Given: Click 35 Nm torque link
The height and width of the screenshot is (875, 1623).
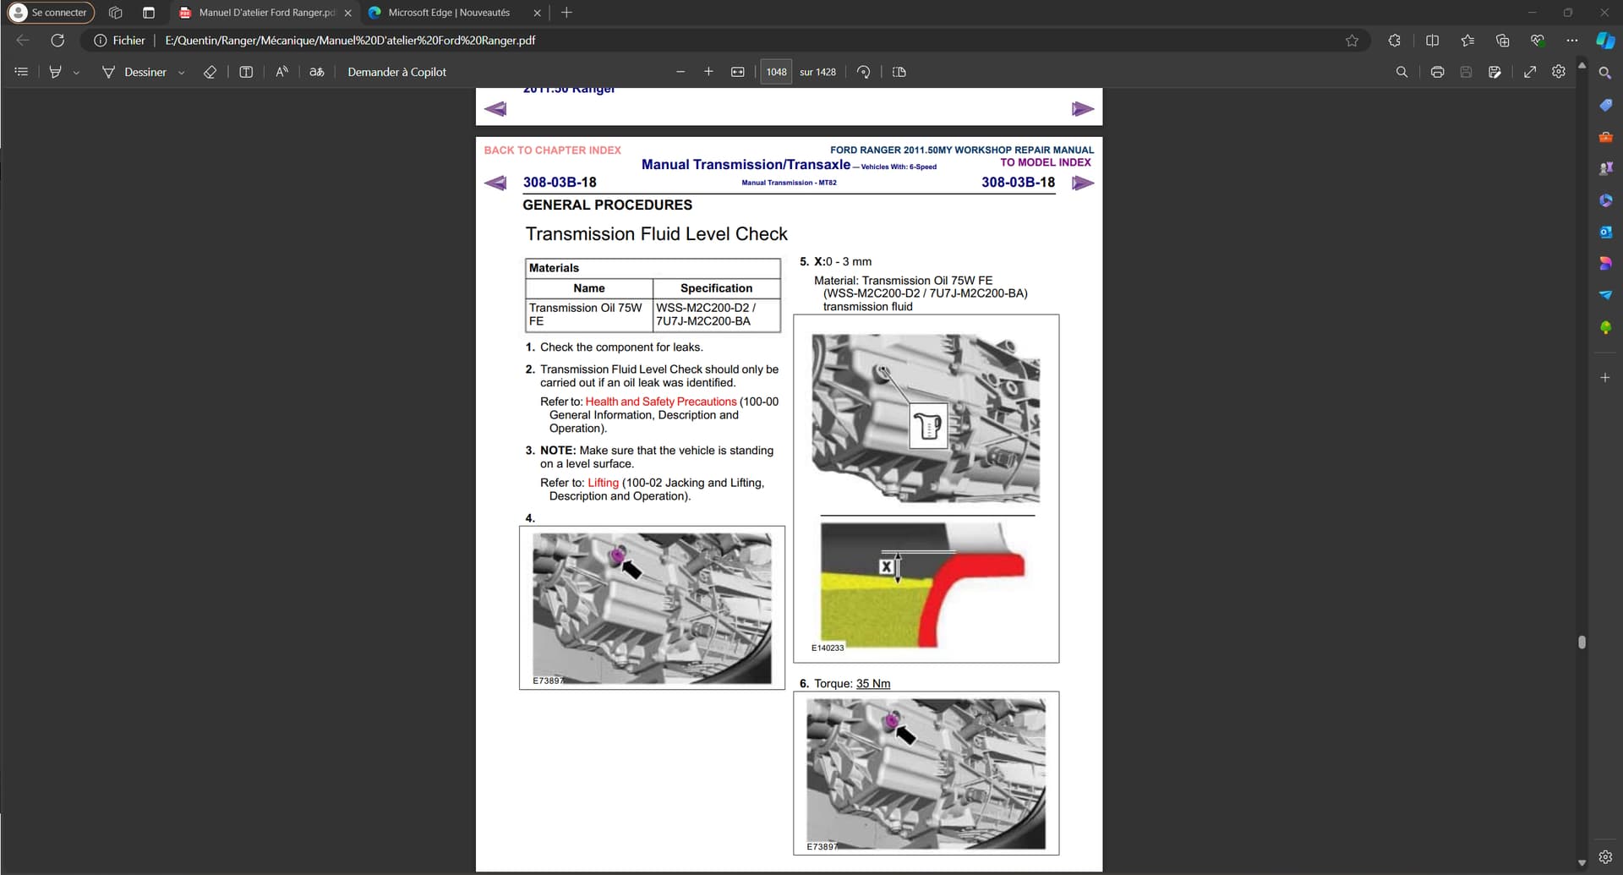Looking at the screenshot, I should tap(873, 683).
